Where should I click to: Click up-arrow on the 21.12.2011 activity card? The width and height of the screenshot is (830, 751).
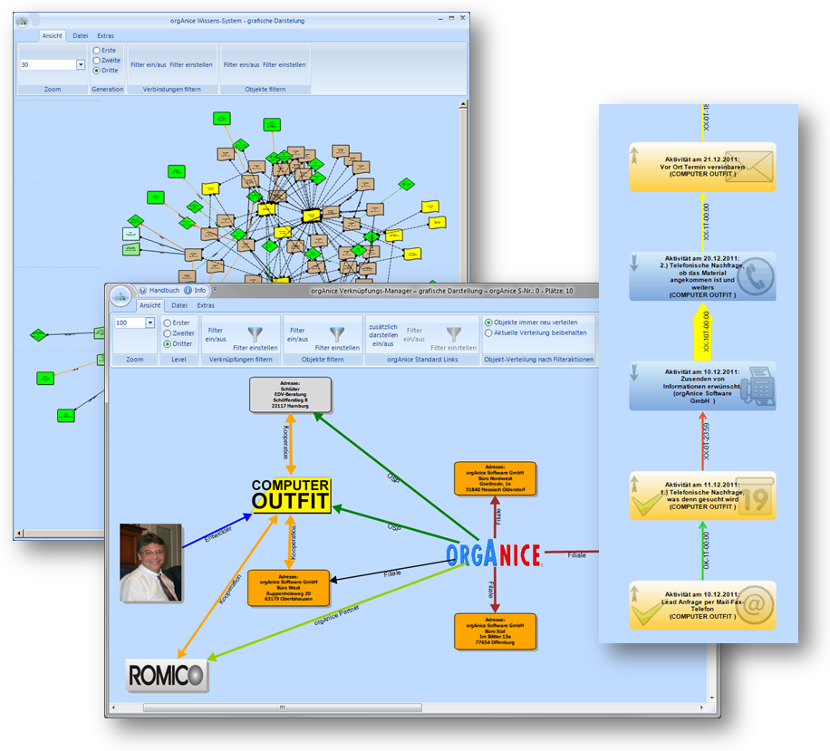coord(634,155)
